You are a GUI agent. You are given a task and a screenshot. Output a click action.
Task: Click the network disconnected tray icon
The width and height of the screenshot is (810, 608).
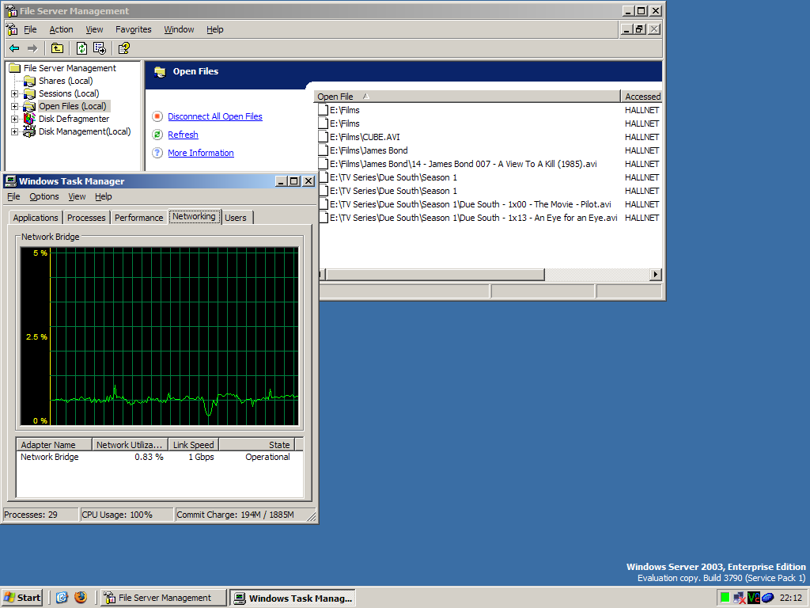(x=740, y=598)
